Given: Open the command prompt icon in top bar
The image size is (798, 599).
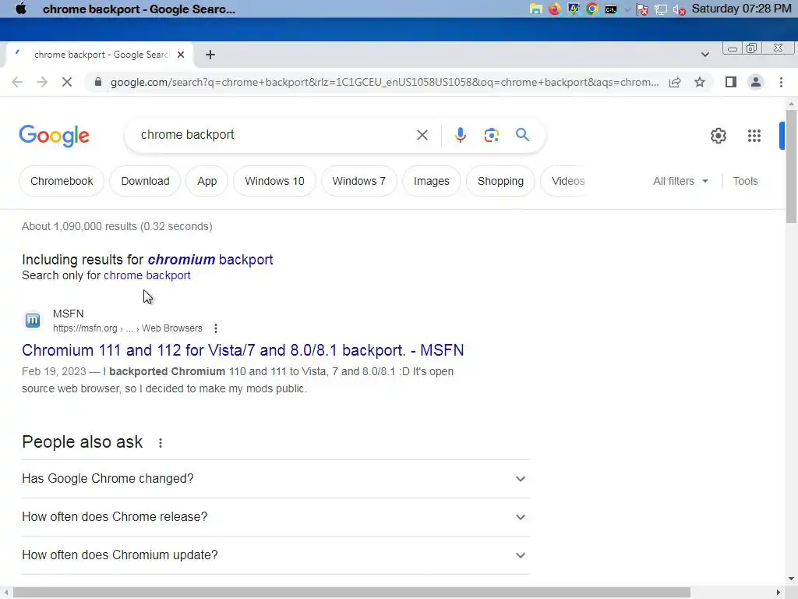Looking at the screenshot, I should [x=611, y=9].
